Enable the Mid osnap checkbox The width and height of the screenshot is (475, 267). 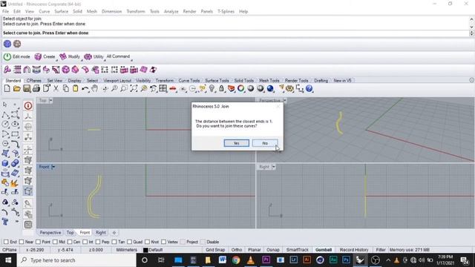pyautogui.click(x=55, y=242)
